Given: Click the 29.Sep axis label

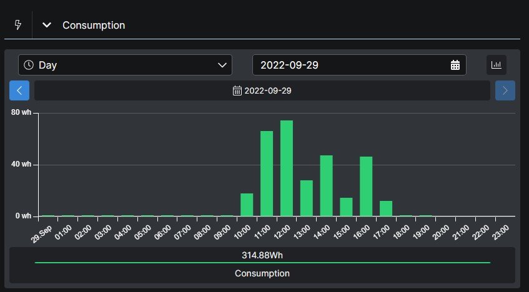Looking at the screenshot, I should pyautogui.click(x=41, y=234).
